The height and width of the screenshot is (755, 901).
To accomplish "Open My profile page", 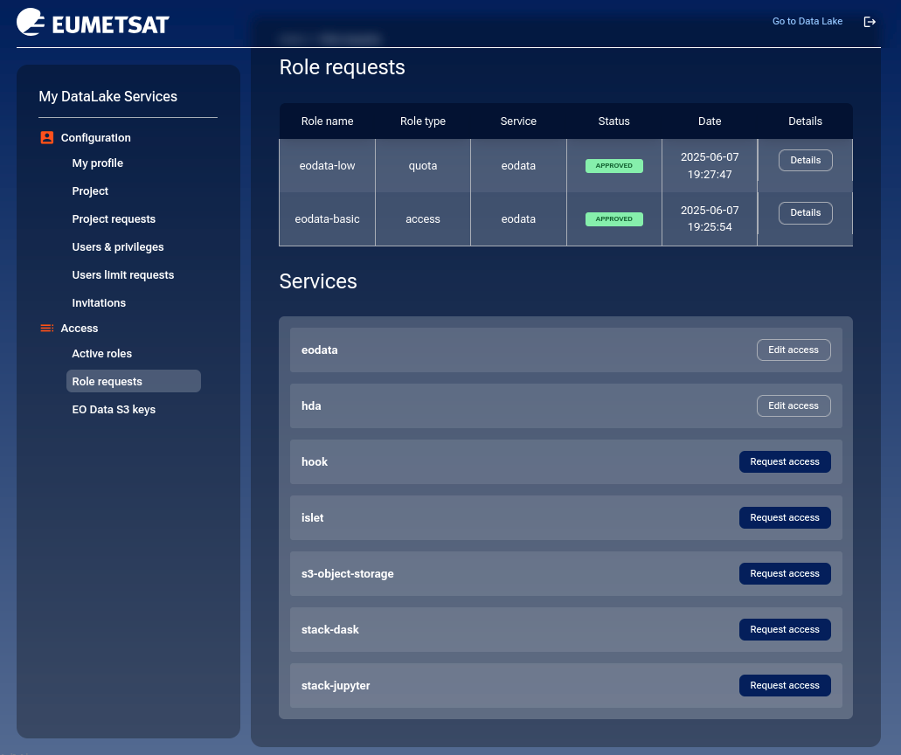I will tap(98, 163).
